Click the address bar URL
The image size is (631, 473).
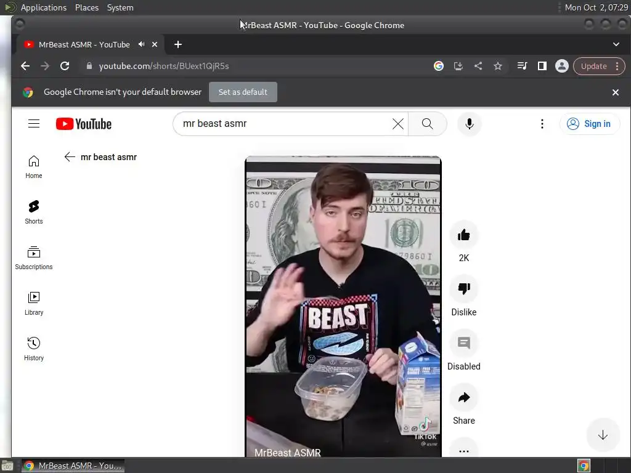point(163,66)
